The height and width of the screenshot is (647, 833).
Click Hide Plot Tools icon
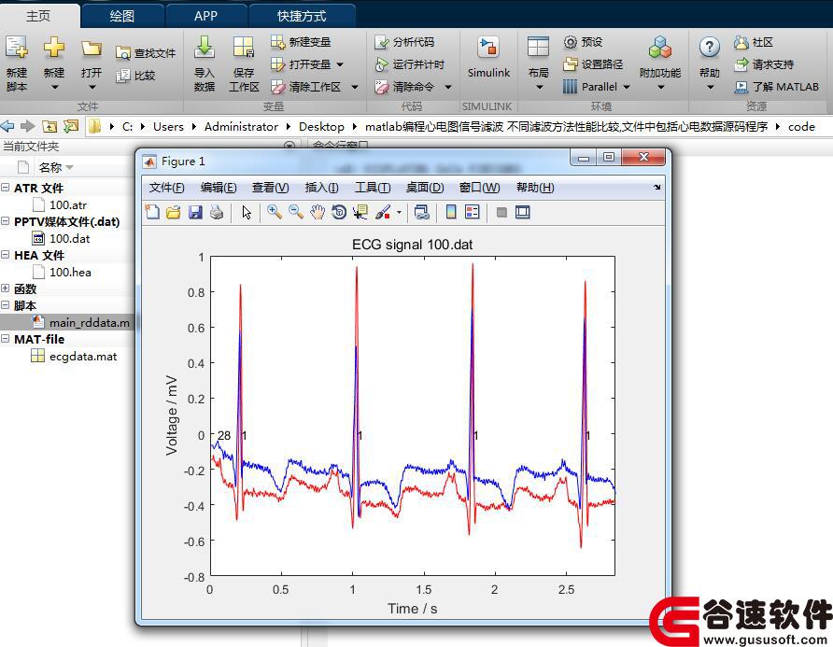tap(501, 213)
